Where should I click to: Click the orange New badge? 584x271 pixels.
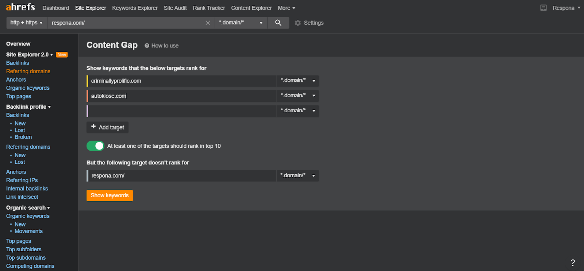point(62,55)
